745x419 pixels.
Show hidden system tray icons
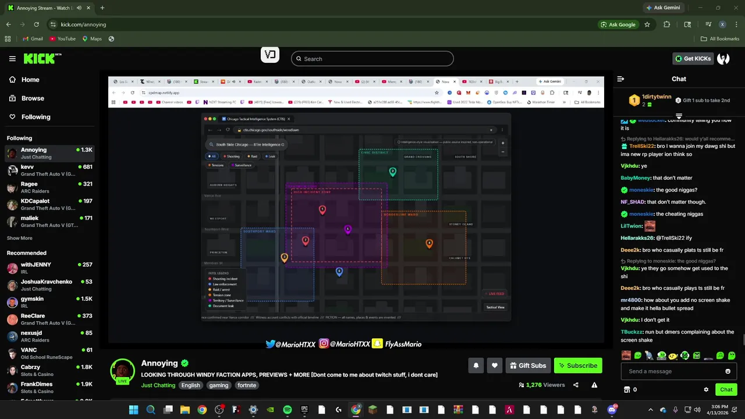(651, 410)
